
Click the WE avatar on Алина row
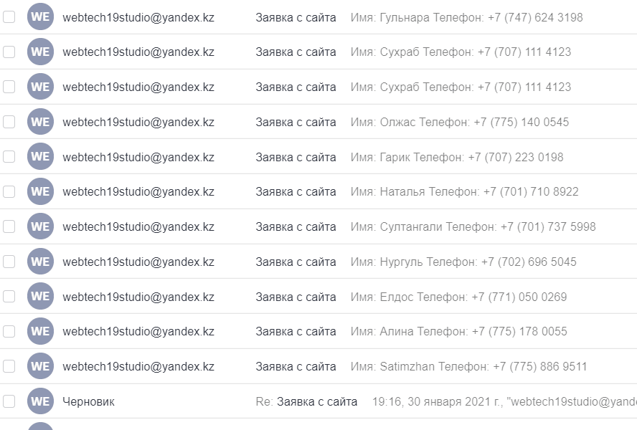(40, 331)
